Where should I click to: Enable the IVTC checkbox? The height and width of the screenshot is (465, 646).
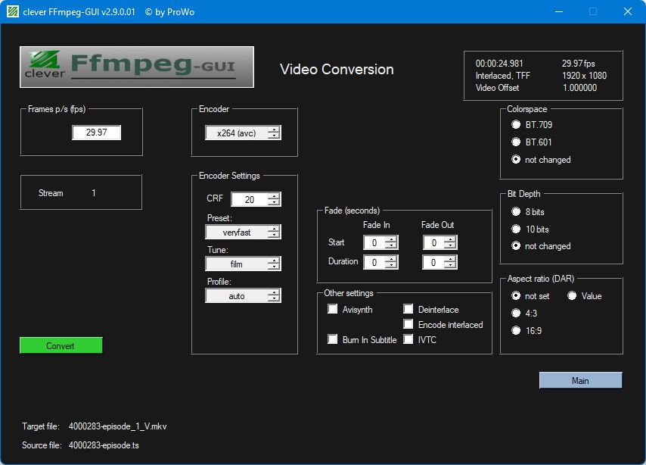click(408, 339)
